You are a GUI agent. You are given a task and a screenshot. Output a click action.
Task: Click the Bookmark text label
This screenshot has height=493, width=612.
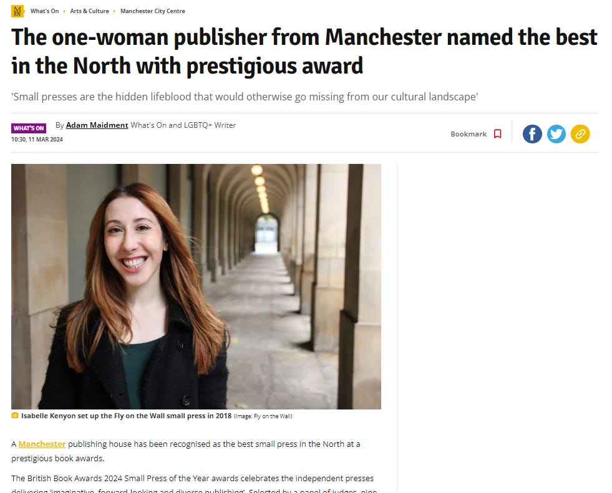(x=469, y=134)
